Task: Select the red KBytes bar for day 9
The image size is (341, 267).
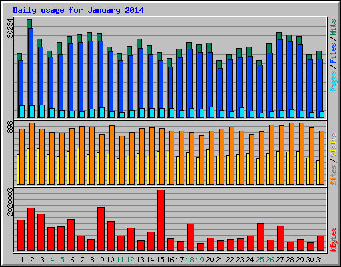Action: tap(101, 229)
